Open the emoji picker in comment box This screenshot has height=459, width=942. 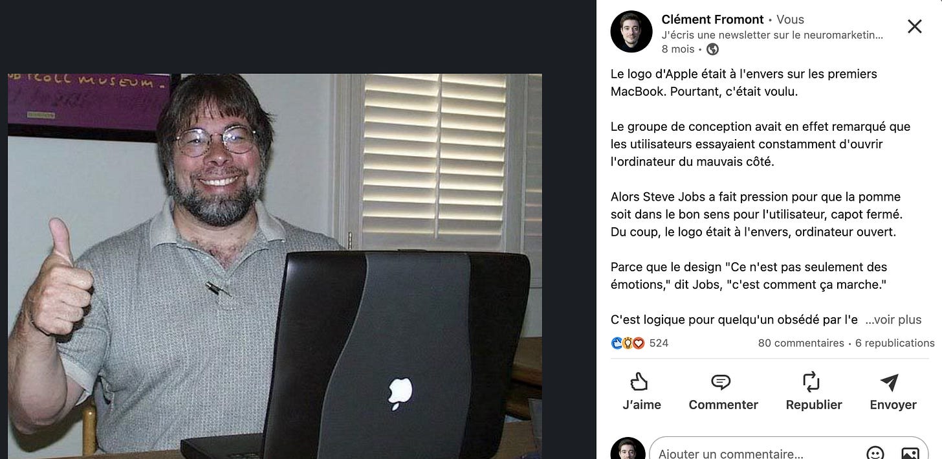[x=875, y=453]
